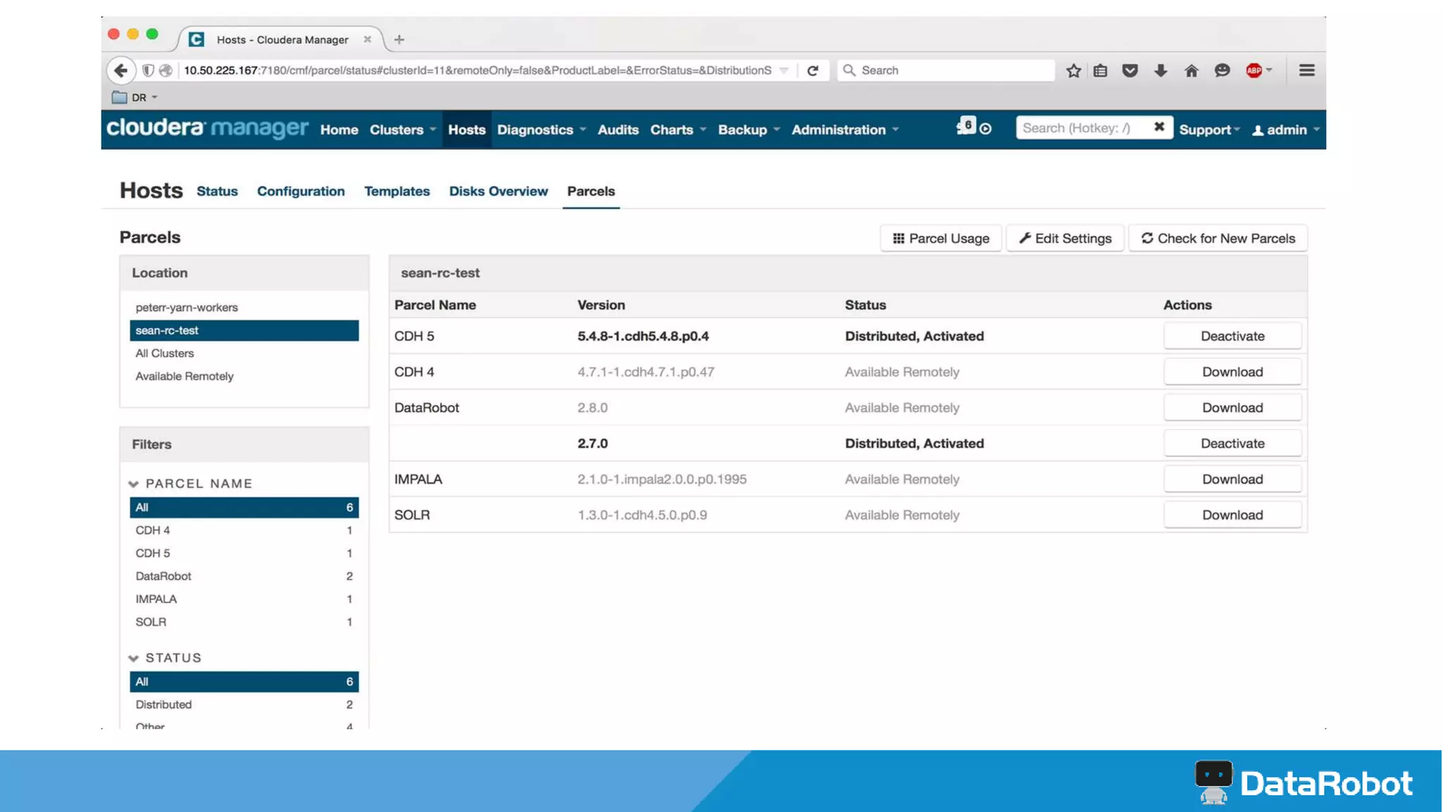Collapse the PARCEL NAME filter section
Screen dimensions: 1443x812
pyautogui.click(x=133, y=484)
